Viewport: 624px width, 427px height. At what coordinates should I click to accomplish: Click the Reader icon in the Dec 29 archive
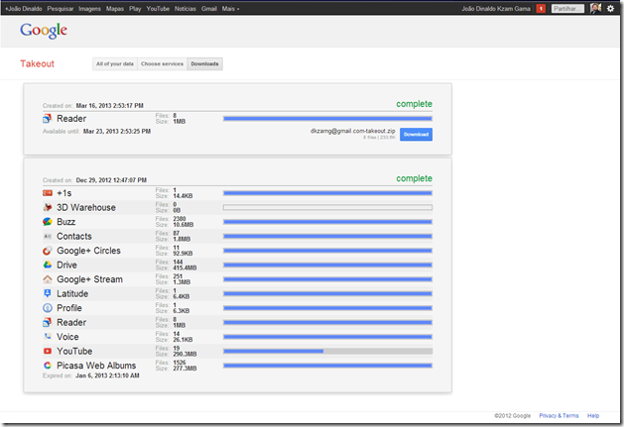(48, 322)
